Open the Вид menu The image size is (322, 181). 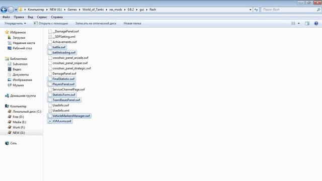tap(30, 17)
